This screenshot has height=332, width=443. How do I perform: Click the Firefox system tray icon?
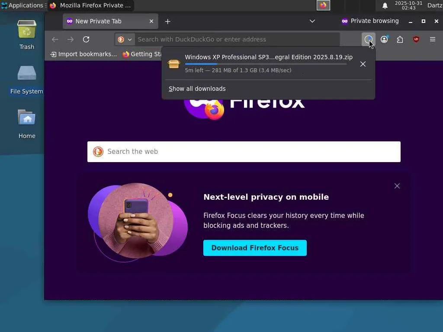(x=323, y=5)
